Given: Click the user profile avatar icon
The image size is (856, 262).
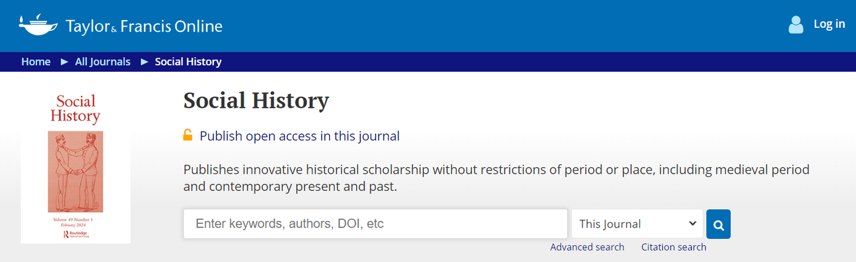Looking at the screenshot, I should click(x=795, y=24).
